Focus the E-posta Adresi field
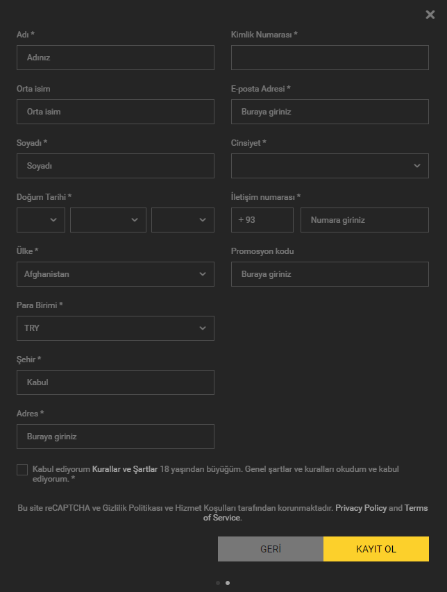The image size is (447, 592). 330,112
